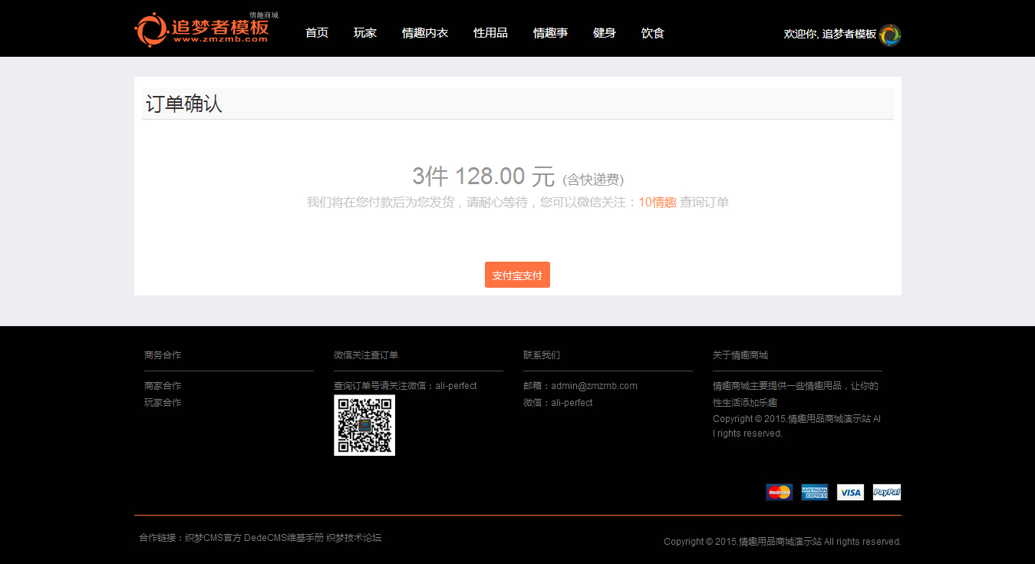Viewport: 1035px width, 564px height.
Task: Click the MasterCard payment icon
Action: (779, 492)
